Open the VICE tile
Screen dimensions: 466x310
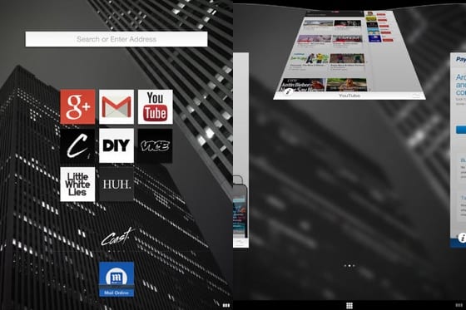click(x=155, y=145)
